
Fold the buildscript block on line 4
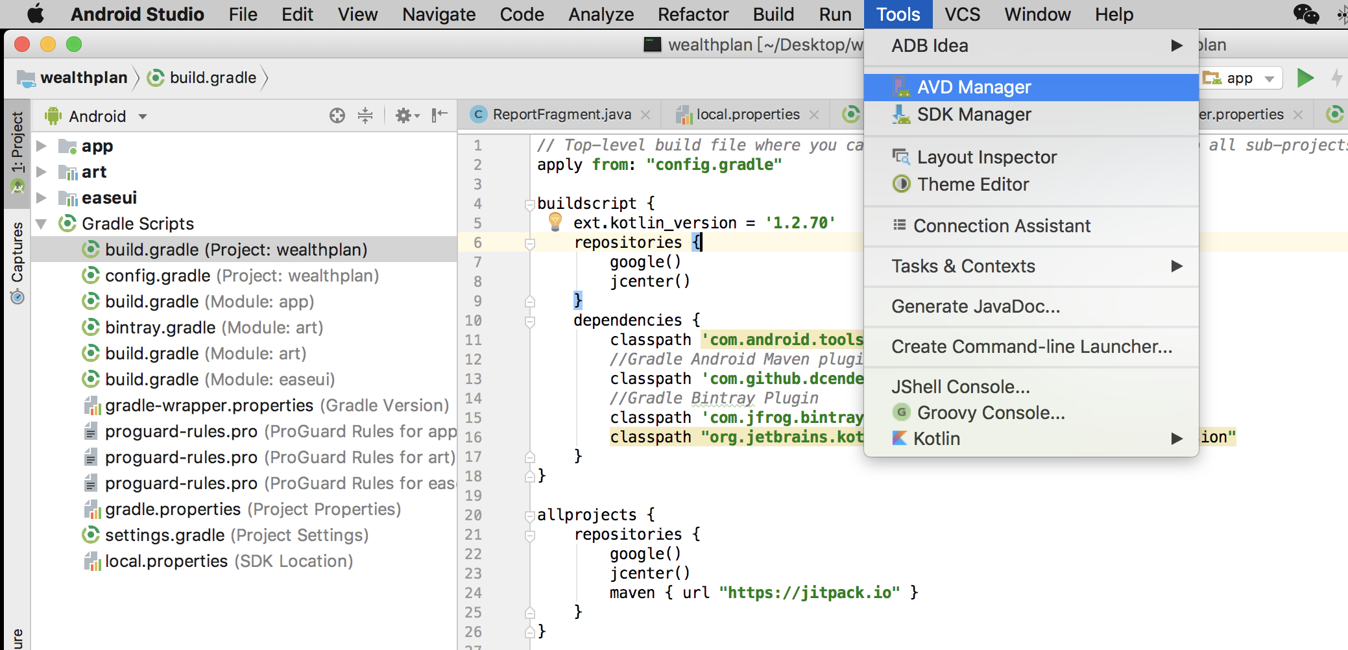click(529, 204)
